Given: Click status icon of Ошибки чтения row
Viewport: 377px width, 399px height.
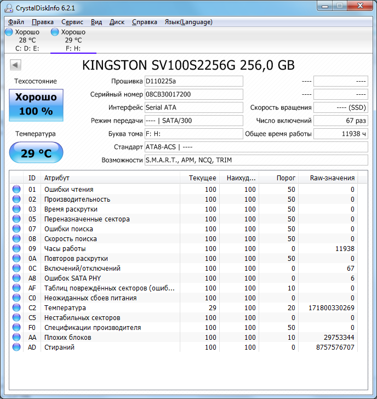Looking at the screenshot, I should click(x=16, y=189).
